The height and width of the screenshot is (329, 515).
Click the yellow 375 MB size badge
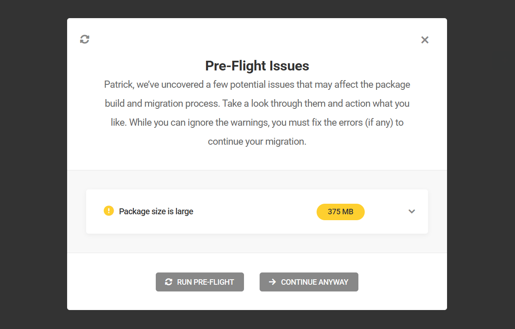coord(341,212)
